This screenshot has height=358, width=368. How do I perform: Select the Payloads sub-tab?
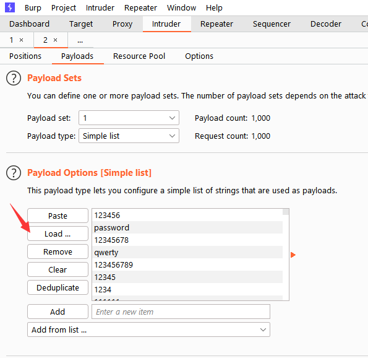point(77,56)
